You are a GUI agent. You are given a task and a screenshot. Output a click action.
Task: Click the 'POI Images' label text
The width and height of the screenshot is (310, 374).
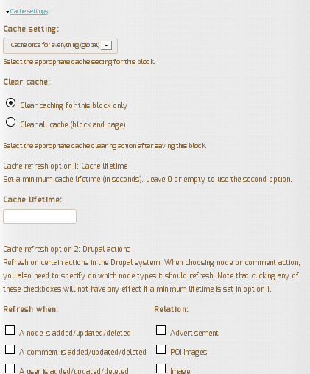pos(189,352)
